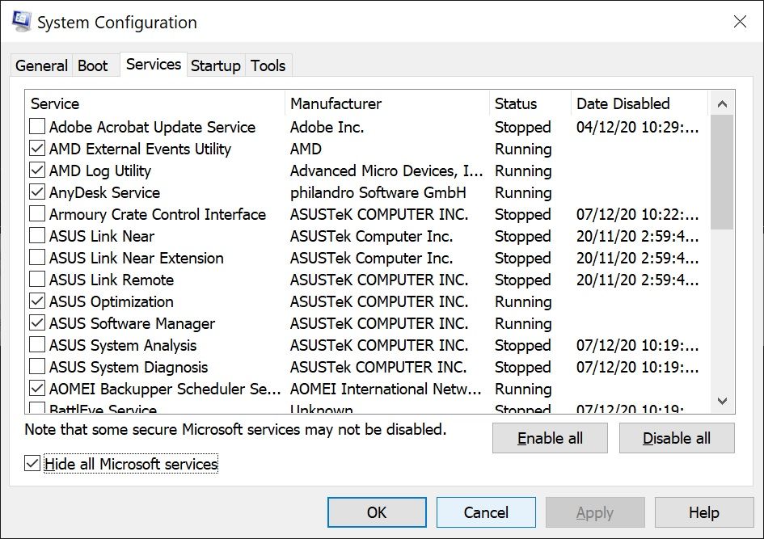Sort by the Date Disabled column header
This screenshot has width=764, height=539.
click(639, 103)
